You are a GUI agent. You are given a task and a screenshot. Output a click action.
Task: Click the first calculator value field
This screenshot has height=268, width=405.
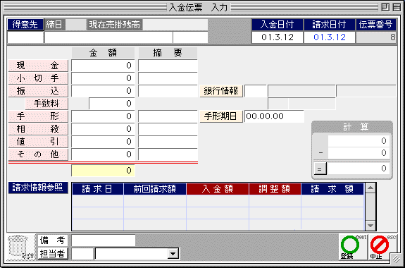pyautogui.click(x=359, y=141)
